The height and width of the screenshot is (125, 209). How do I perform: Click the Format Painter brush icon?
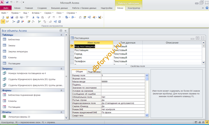click(x=49, y=17)
